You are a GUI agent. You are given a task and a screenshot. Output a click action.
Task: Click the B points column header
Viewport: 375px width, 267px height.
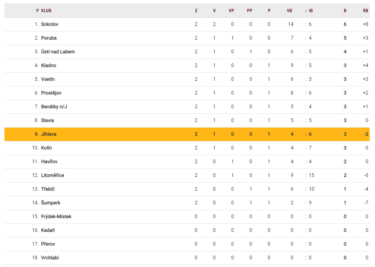point(345,11)
